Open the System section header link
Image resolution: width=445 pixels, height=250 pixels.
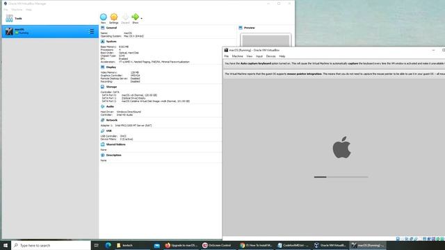coord(111,42)
